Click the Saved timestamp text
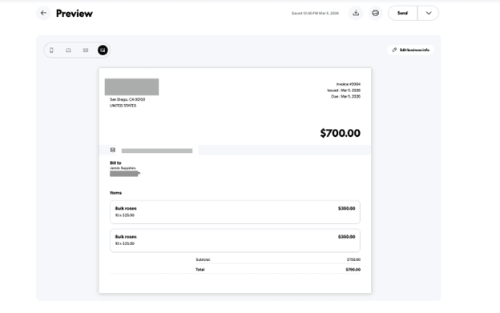The height and width of the screenshot is (313, 500). click(315, 13)
